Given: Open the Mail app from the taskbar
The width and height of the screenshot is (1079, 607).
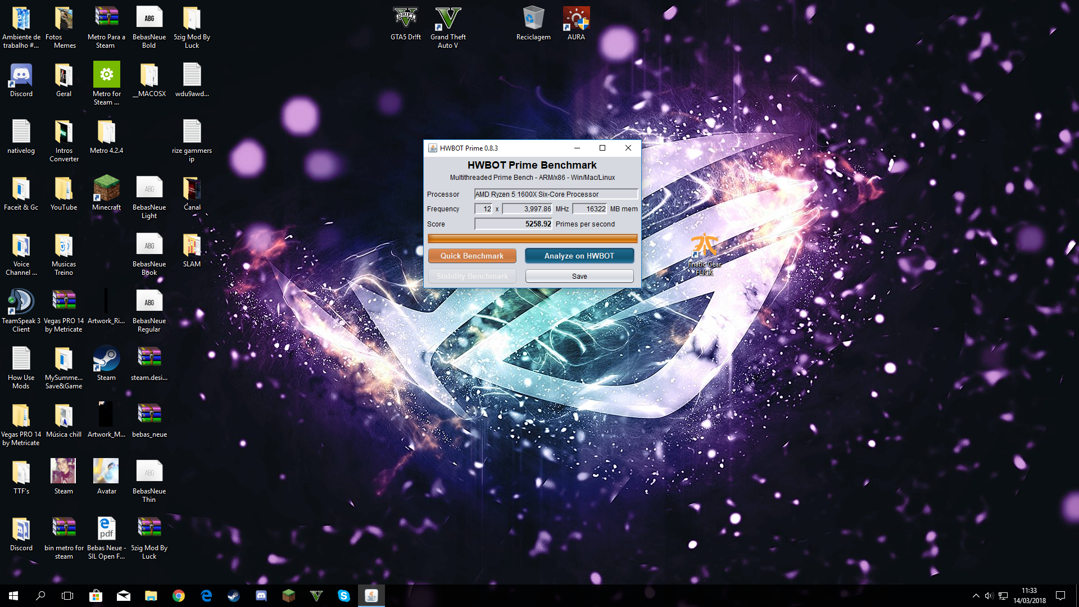Looking at the screenshot, I should point(124,596).
